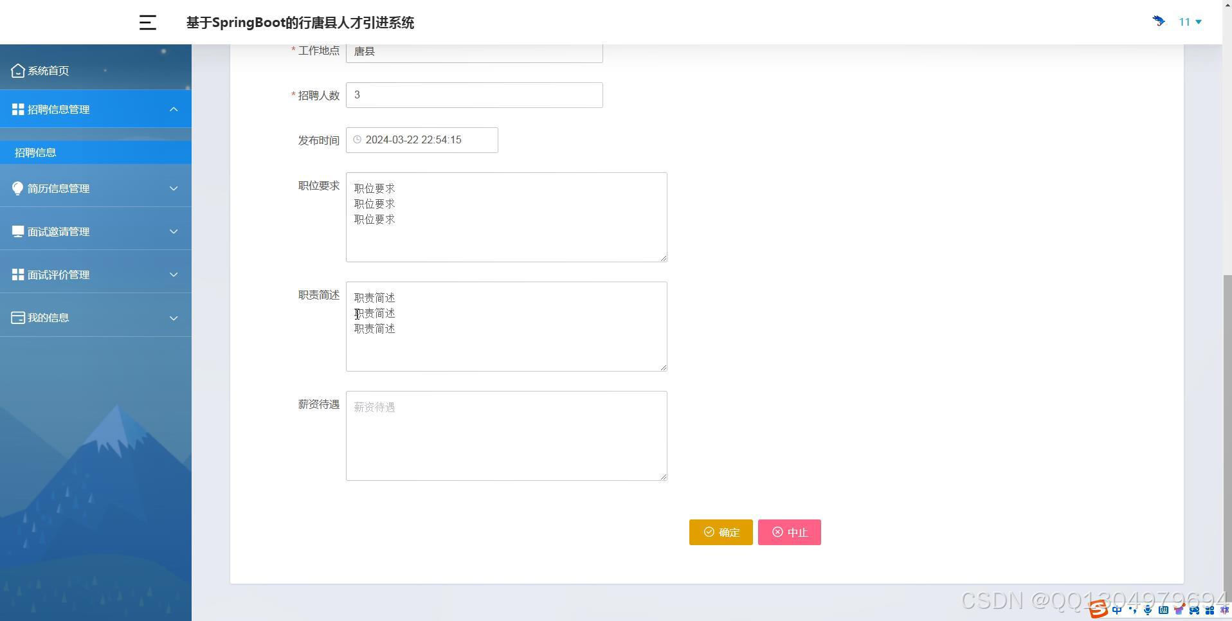Expand the 简历信息管理 chevron
The height and width of the screenshot is (621, 1232).
tap(174, 188)
